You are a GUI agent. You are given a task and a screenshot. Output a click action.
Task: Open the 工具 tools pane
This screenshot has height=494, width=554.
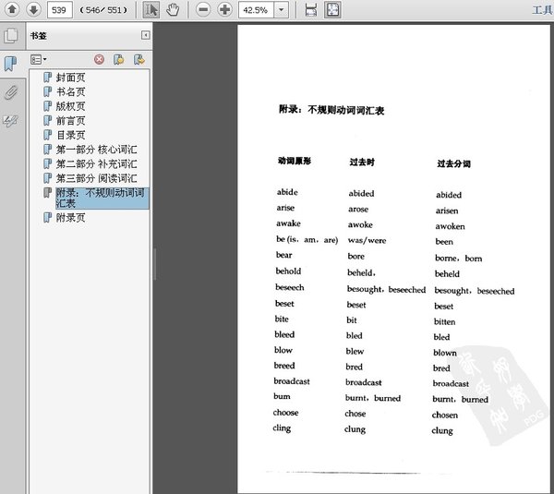pyautogui.click(x=543, y=10)
